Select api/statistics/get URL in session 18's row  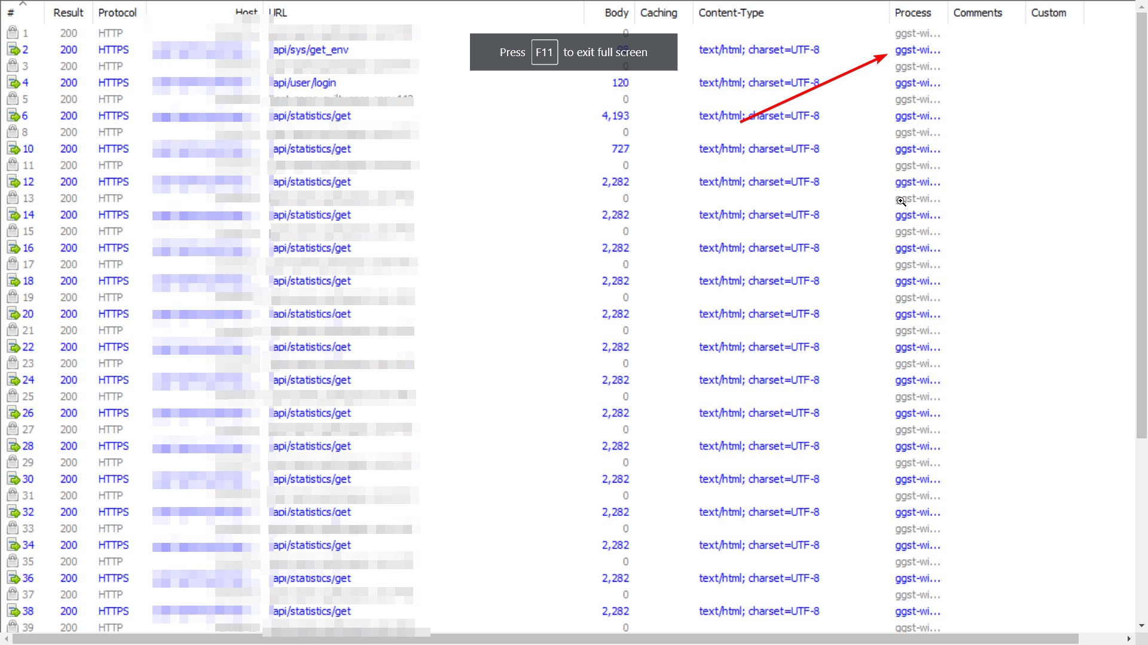click(312, 281)
